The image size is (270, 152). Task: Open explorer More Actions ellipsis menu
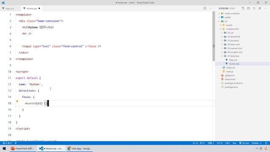point(265,8)
